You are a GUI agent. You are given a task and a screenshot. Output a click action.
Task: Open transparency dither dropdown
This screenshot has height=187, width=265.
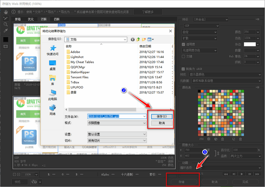coord(200,50)
